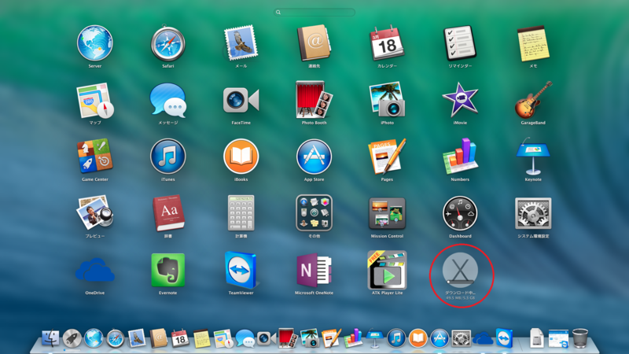Open Evernote
This screenshot has width=629, height=354.
point(167,270)
